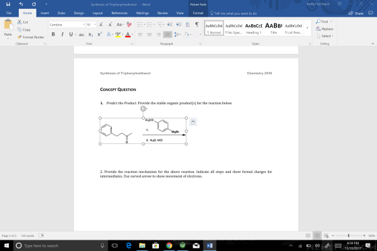Switch to the Layout tab

click(x=98, y=13)
